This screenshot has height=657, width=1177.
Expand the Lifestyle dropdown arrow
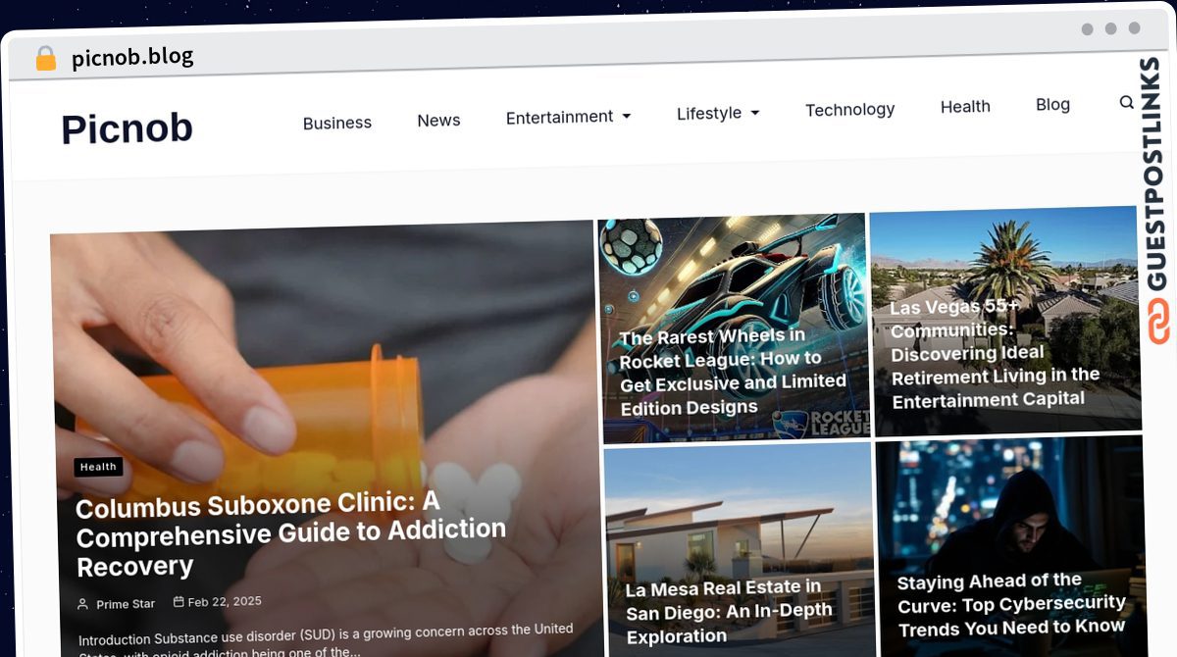click(x=755, y=113)
